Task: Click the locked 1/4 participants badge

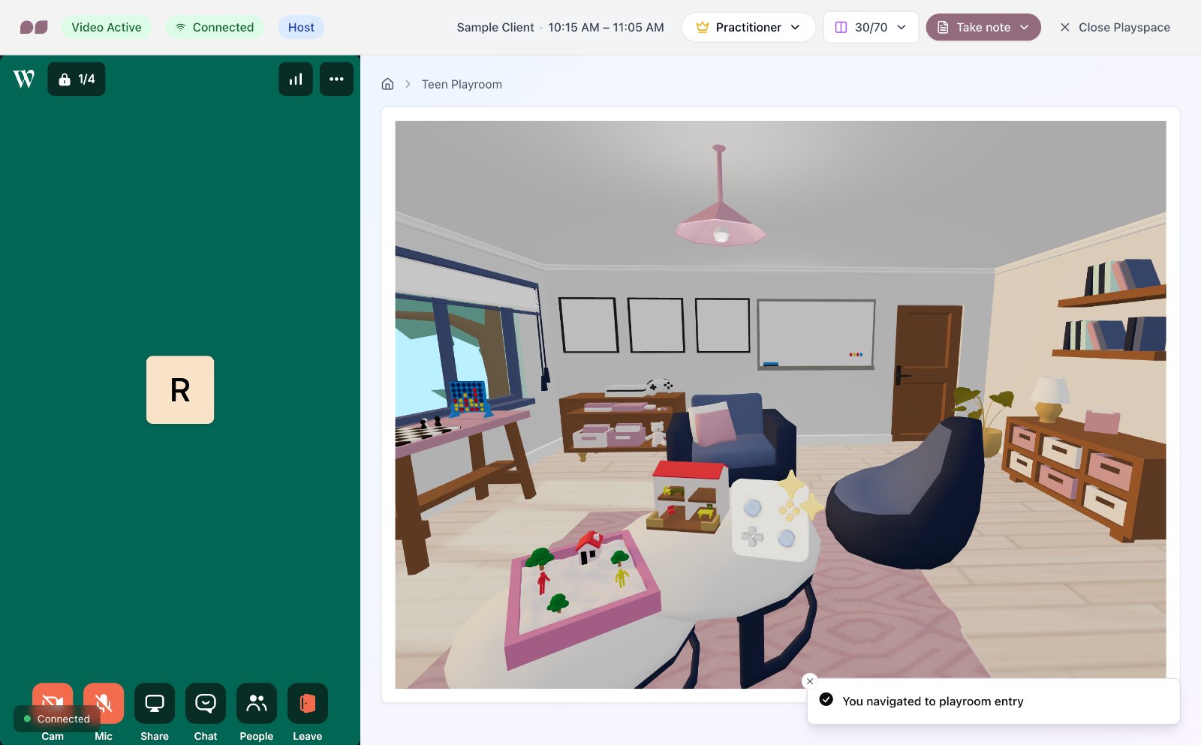Action: click(x=77, y=79)
